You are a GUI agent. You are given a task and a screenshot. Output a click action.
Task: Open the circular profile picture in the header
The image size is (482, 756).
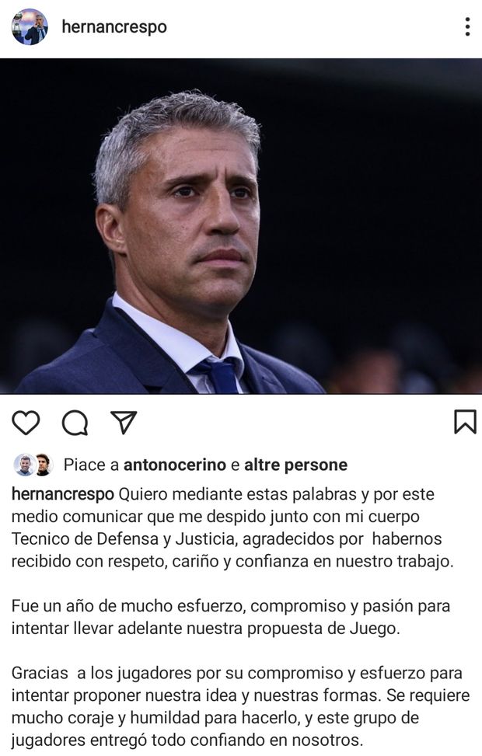[x=30, y=26]
